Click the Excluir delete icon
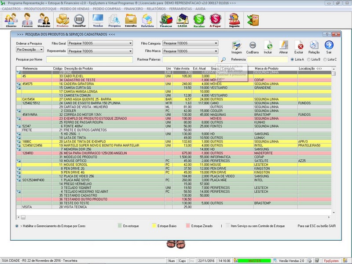352x264 pixels. tap(299, 46)
